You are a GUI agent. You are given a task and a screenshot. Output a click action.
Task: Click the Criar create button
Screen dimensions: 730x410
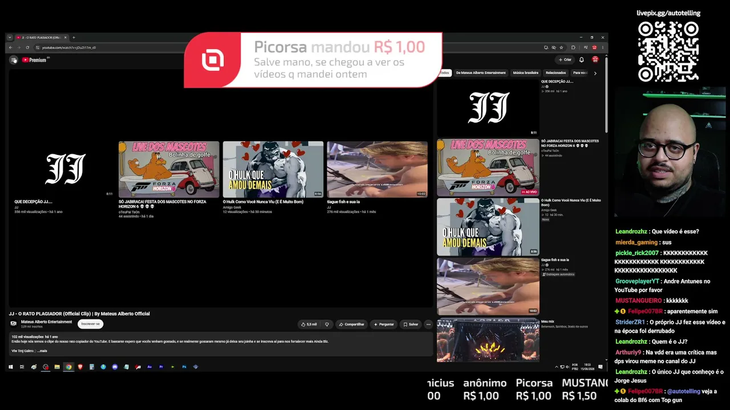coord(565,60)
